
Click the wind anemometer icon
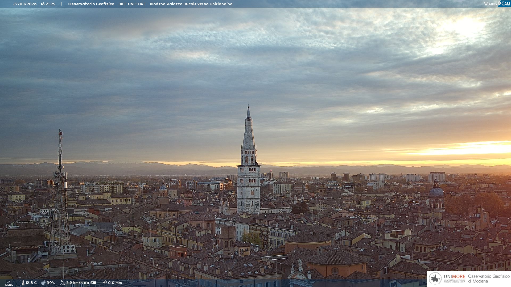[63, 283]
